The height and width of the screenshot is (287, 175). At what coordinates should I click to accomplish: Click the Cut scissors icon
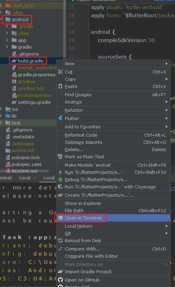pos(60,72)
